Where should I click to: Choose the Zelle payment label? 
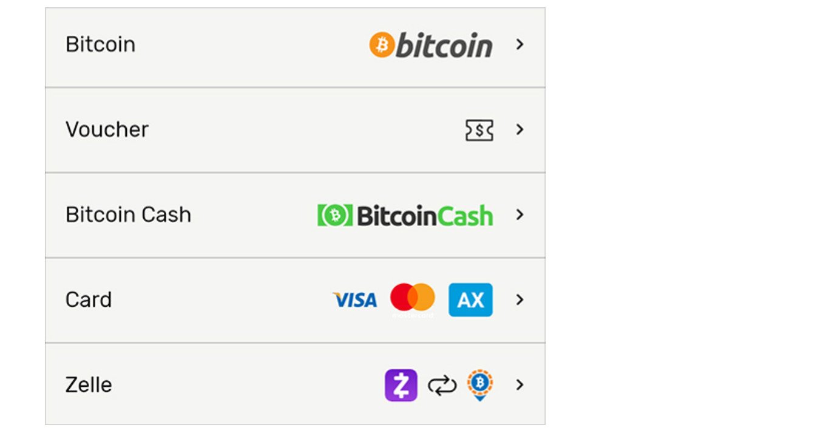[89, 384]
